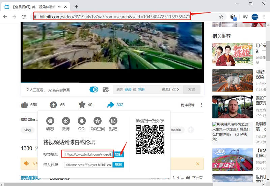Viewport: 270px width, 186px height.
Task: Click the bilibili browser tab
Action: click(36, 7)
